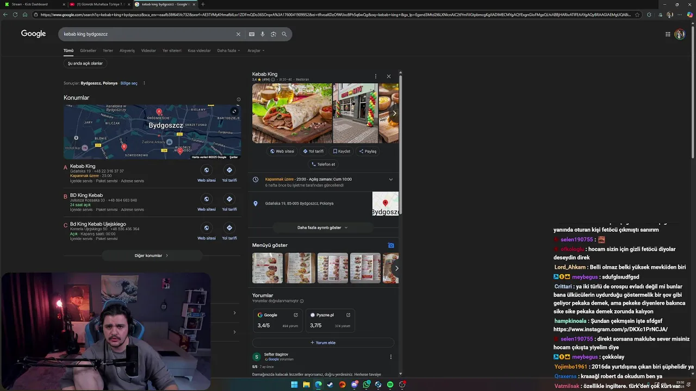The image size is (696, 391).
Task: Click the Bydgoszcz mini map thumbnail
Action: coord(385,204)
